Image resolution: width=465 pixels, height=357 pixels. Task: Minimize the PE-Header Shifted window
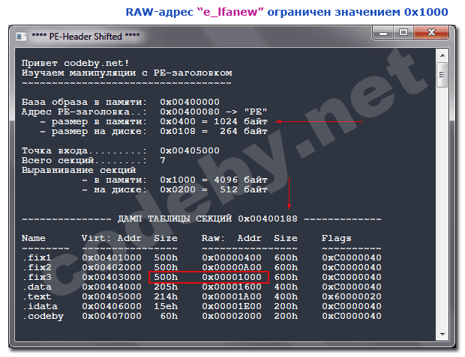pyautogui.click(x=383, y=33)
